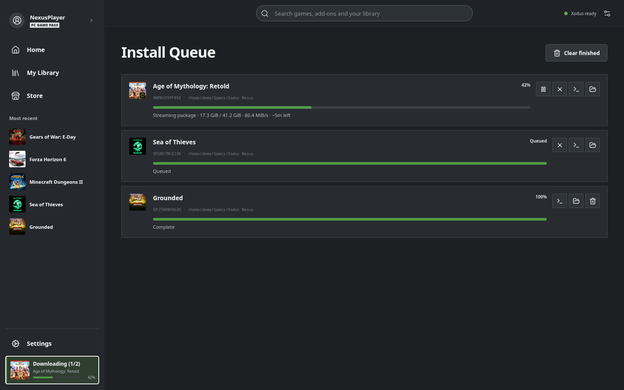The height and width of the screenshot is (390, 624).
Task: Open install folder for Age of Mythology: Retold
Action: coord(592,89)
